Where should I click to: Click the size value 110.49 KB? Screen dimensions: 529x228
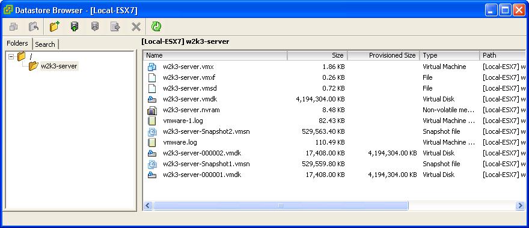[330, 142]
